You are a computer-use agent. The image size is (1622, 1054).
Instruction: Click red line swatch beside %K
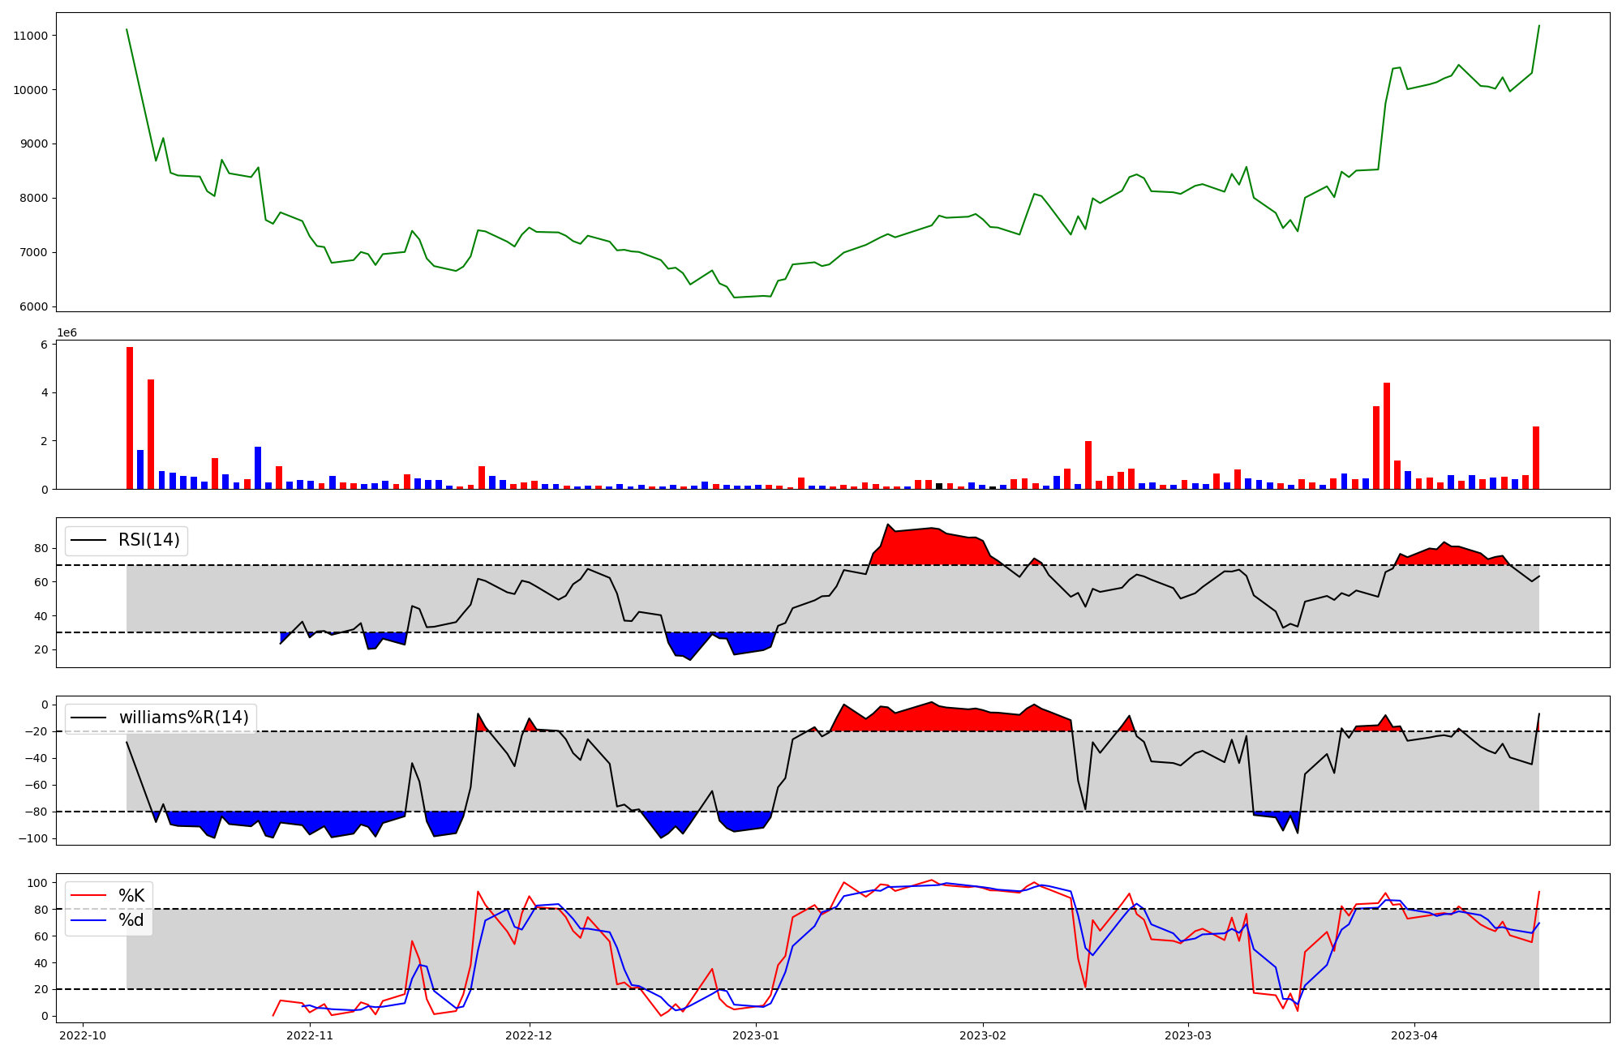coord(88,896)
